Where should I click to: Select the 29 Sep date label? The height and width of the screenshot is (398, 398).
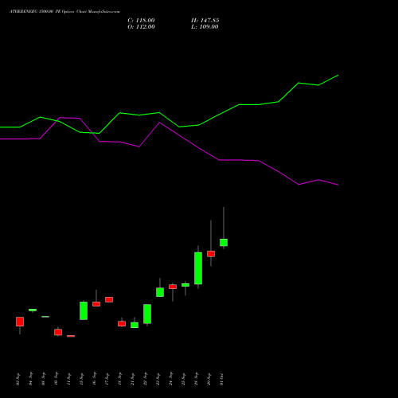(x=209, y=379)
